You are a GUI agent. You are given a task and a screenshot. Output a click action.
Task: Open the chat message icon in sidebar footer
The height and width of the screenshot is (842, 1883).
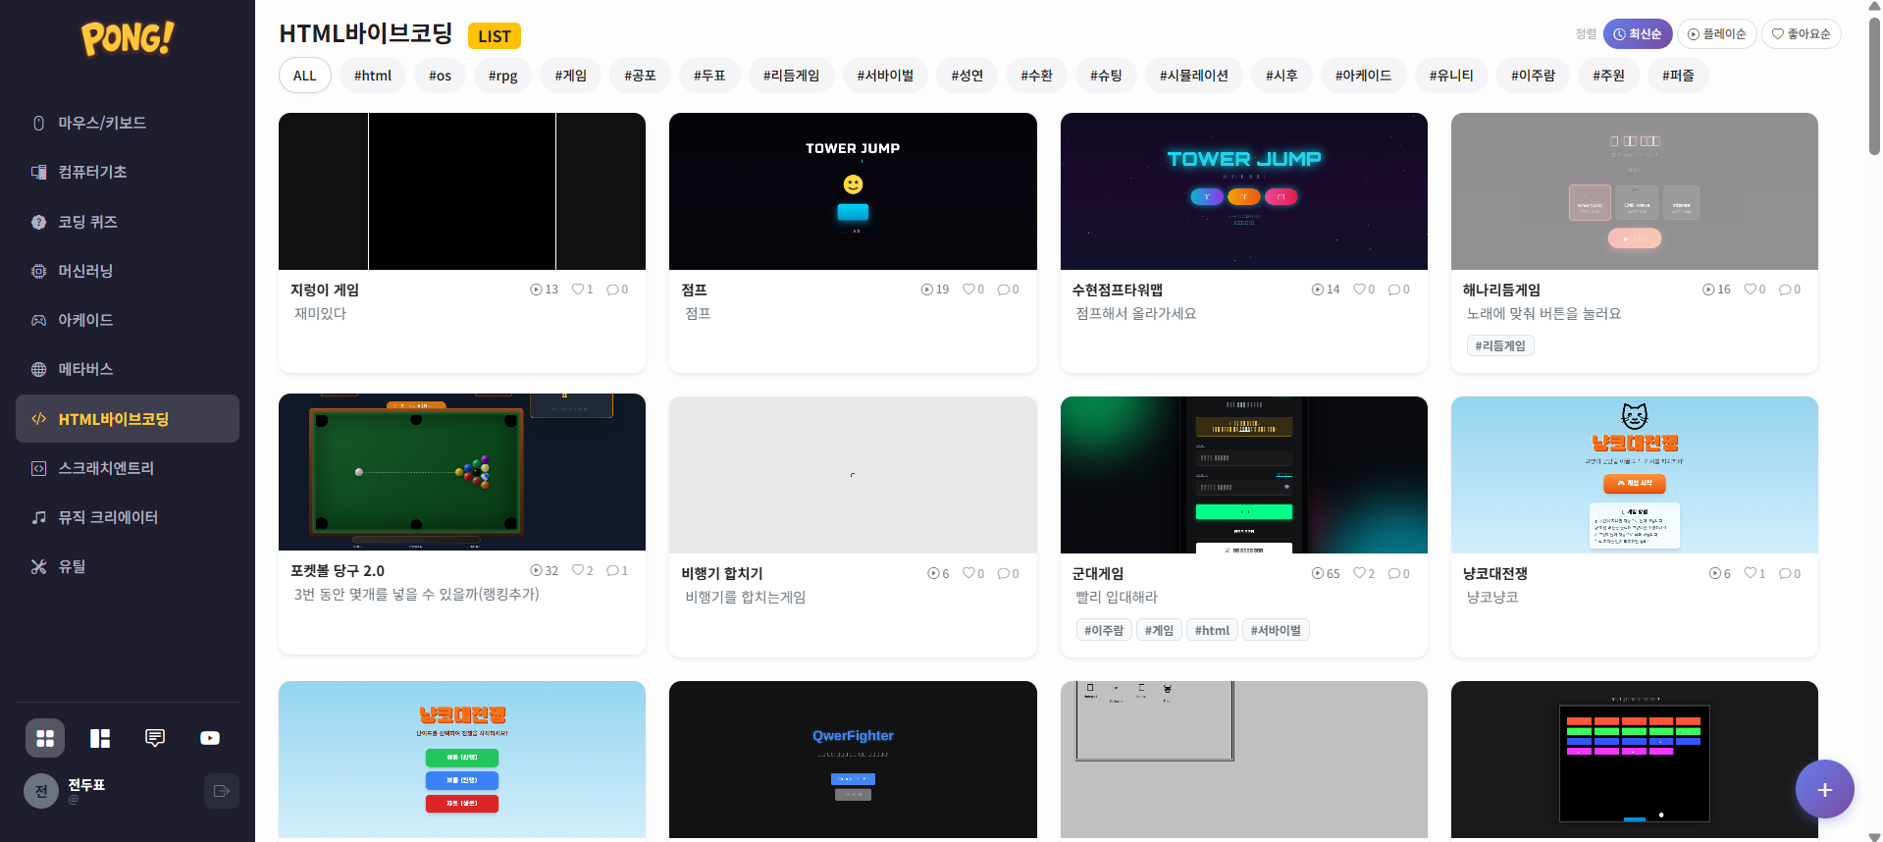point(155,738)
